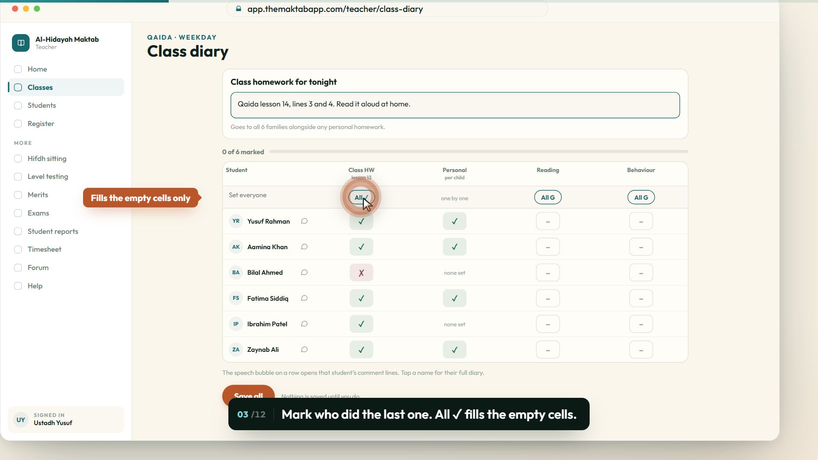818x460 pixels.
Task: Open Yusuf Rahman's comment speech bubble
Action: click(304, 221)
